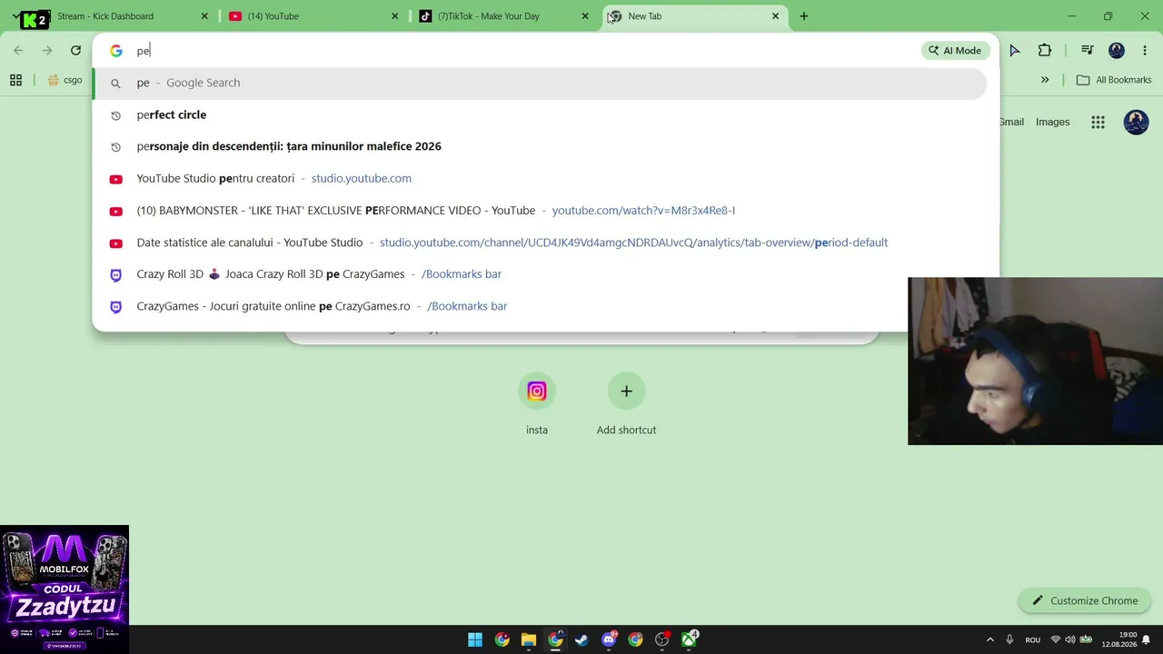Open the Wi-Fi network tray icon
1163x654 pixels.
pos(1056,639)
